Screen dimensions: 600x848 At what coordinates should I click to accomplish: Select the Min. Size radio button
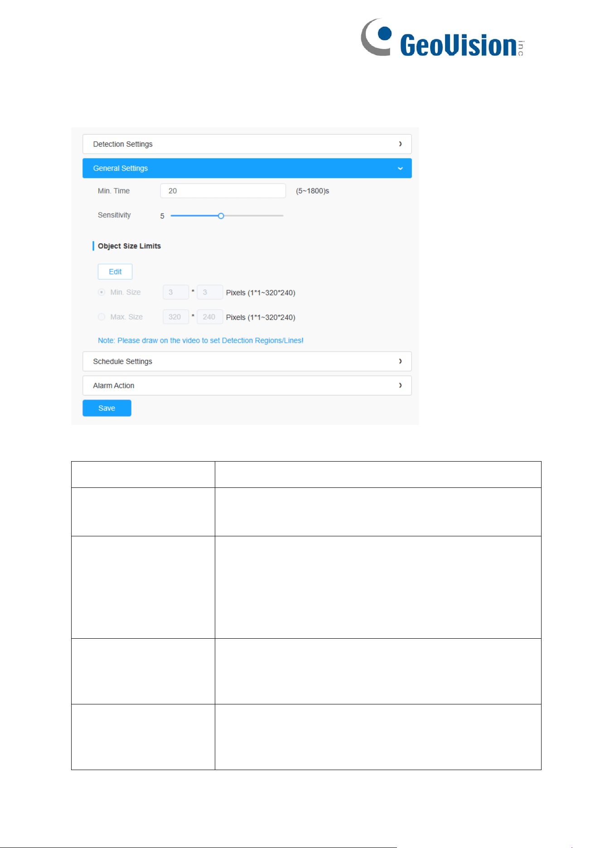click(102, 292)
